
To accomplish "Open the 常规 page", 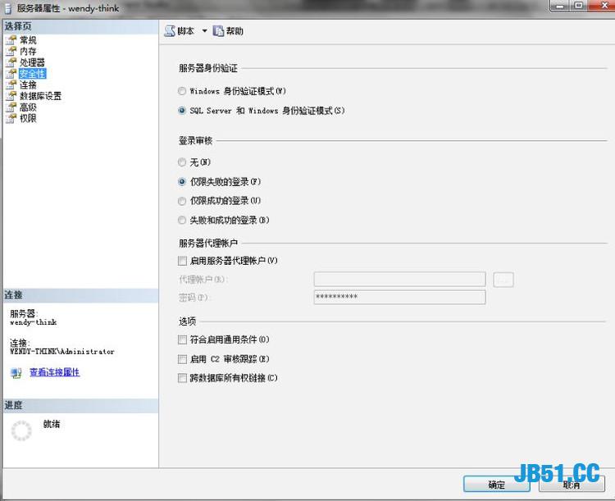I will 28,40.
